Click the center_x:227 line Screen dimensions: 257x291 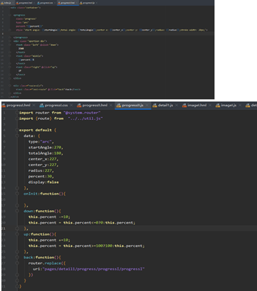(x=43, y=159)
